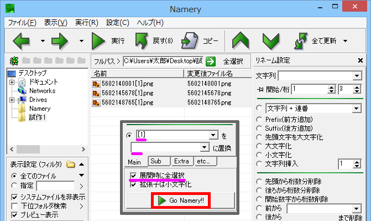Click the last gray folder shortcut icon

(81, 60)
